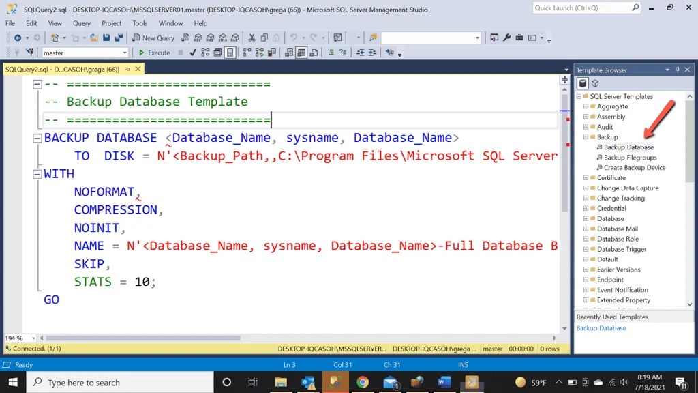The image size is (698, 393).
Task: Click Specify Values for Template Parameters icon
Action: (389, 53)
